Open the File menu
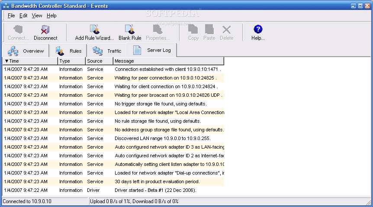Viewport: 373px width, 207px height. pyautogui.click(x=11, y=16)
